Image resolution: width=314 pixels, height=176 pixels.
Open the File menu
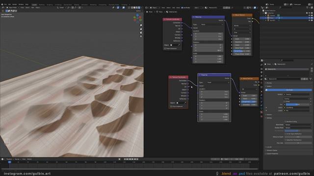5,4
